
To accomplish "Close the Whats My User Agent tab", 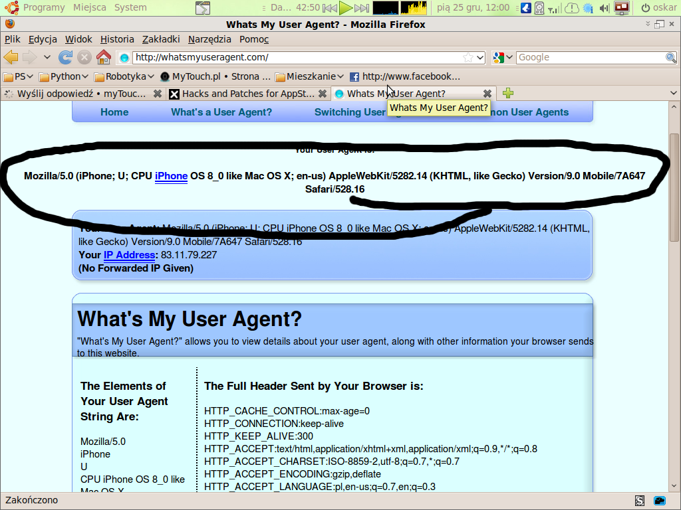I will [x=487, y=94].
